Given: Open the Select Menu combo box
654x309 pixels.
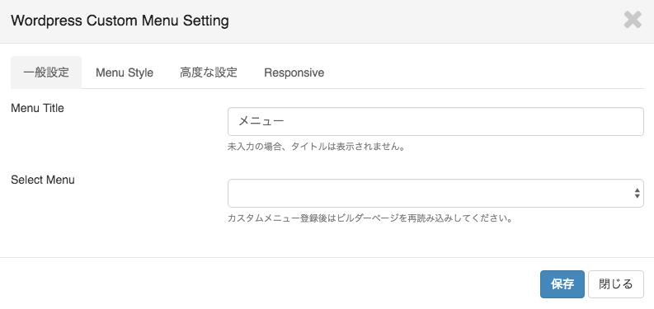Looking at the screenshot, I should [x=435, y=193].
